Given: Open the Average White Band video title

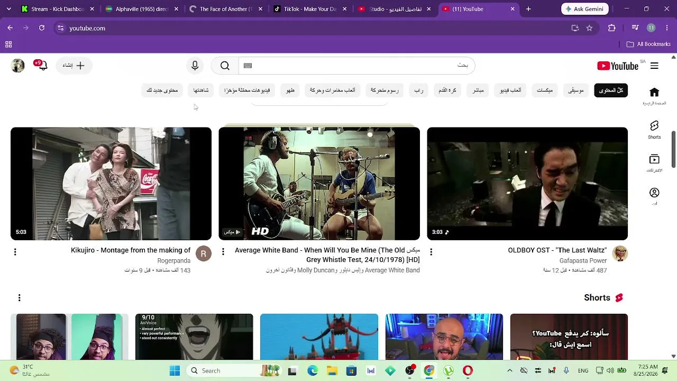Looking at the screenshot, I should point(327,255).
